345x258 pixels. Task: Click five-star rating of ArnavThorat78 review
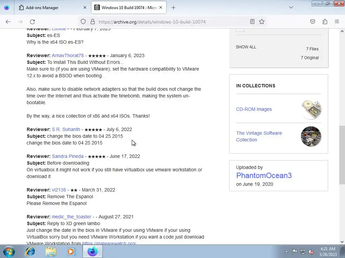pos(97,56)
